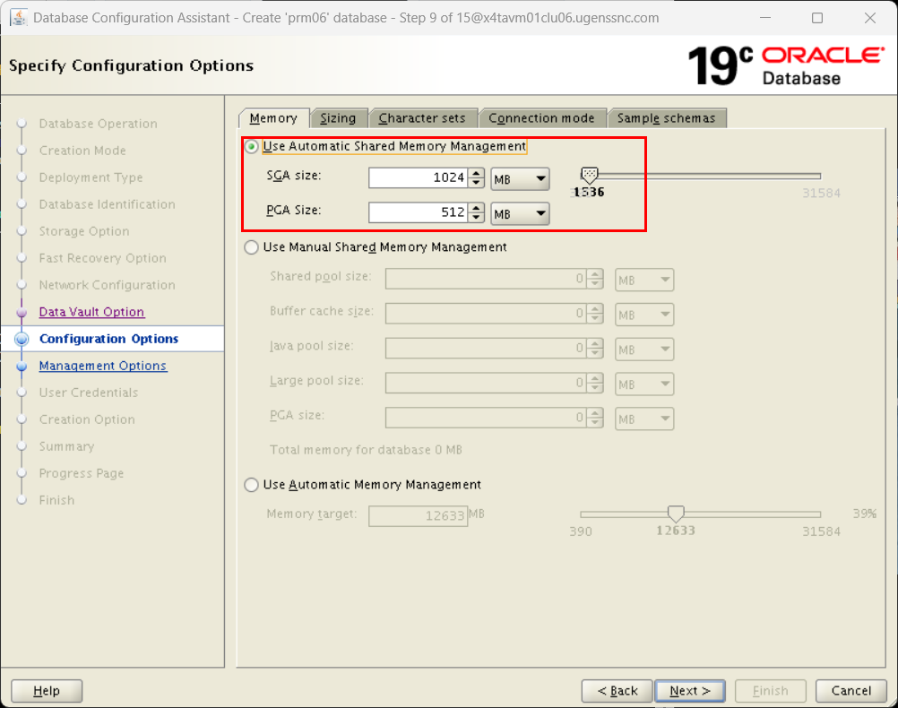The width and height of the screenshot is (898, 708).
Task: Close the Database Configuration Assistant window
Action: click(870, 18)
